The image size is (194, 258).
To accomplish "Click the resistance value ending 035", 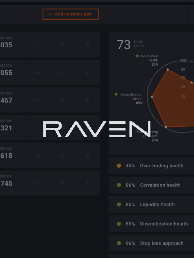I will tap(6, 45).
